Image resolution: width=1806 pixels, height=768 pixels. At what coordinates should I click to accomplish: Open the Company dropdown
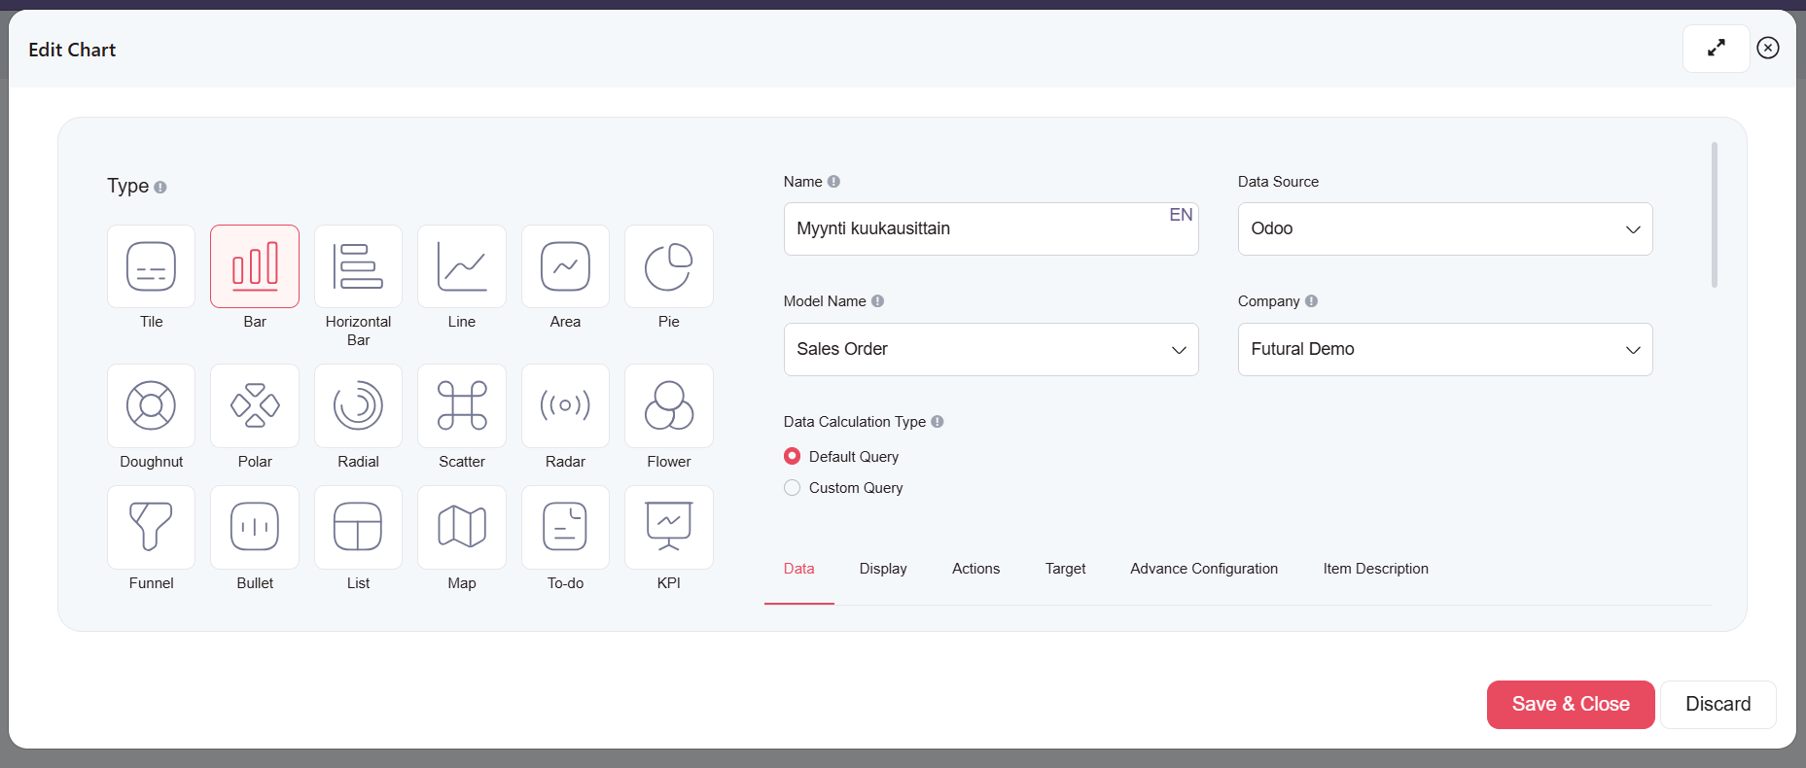(1444, 349)
